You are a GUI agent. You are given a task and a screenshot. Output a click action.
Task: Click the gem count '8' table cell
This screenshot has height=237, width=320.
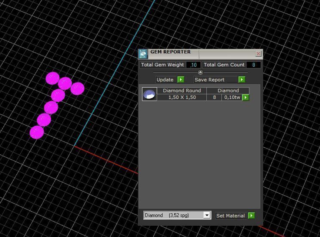click(214, 97)
